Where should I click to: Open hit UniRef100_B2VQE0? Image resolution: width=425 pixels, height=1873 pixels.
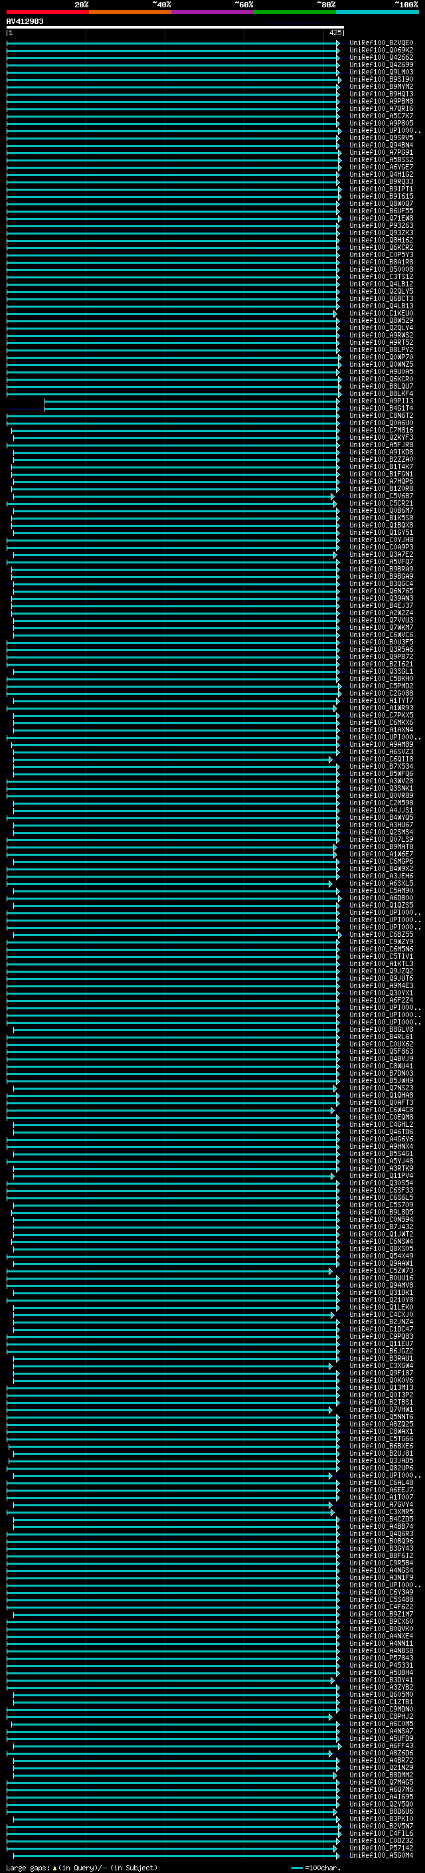coord(381,43)
